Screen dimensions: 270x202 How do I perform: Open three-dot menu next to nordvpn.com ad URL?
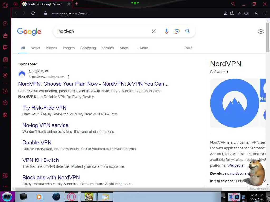tap(69, 77)
